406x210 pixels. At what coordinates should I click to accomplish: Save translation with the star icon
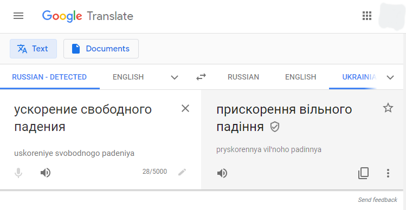tap(388, 108)
